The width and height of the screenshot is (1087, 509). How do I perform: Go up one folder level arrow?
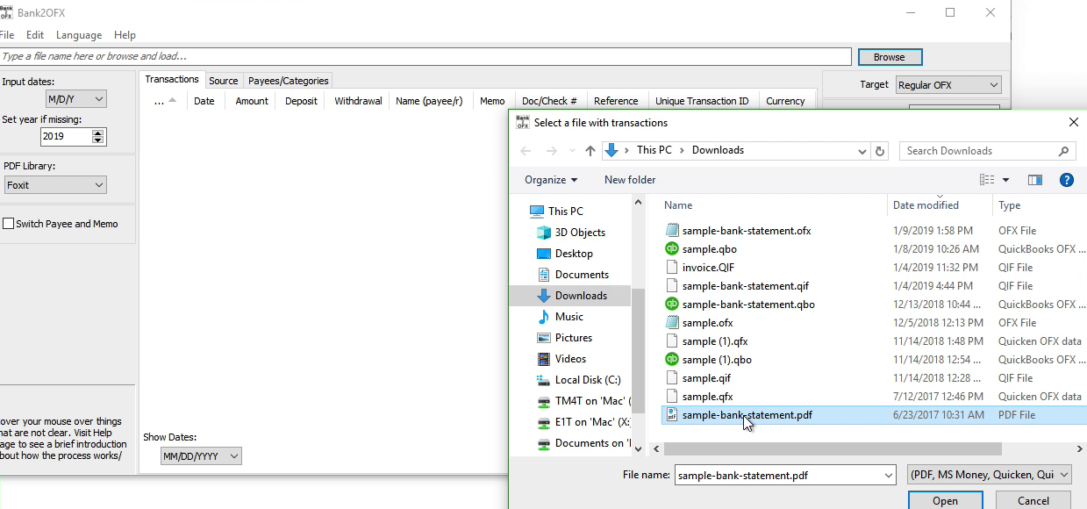coord(590,151)
